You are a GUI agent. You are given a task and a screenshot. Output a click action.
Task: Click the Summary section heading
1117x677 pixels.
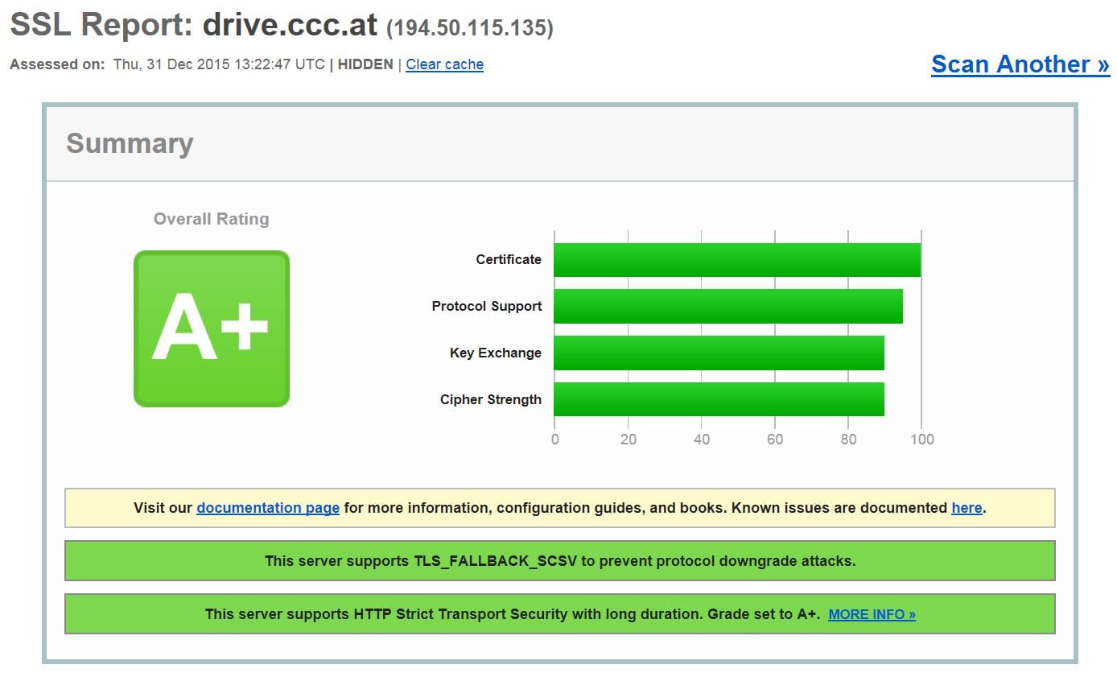pyautogui.click(x=130, y=143)
